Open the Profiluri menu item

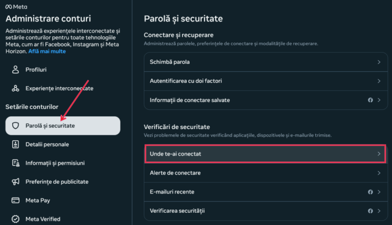36,70
